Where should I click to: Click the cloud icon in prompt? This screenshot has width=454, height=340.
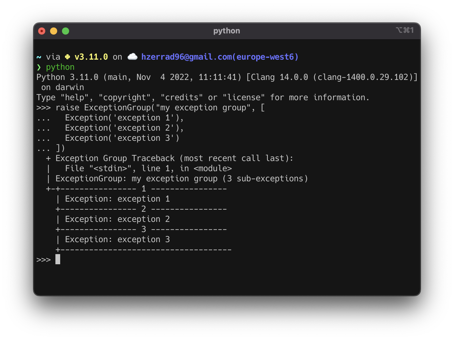pyautogui.click(x=132, y=56)
